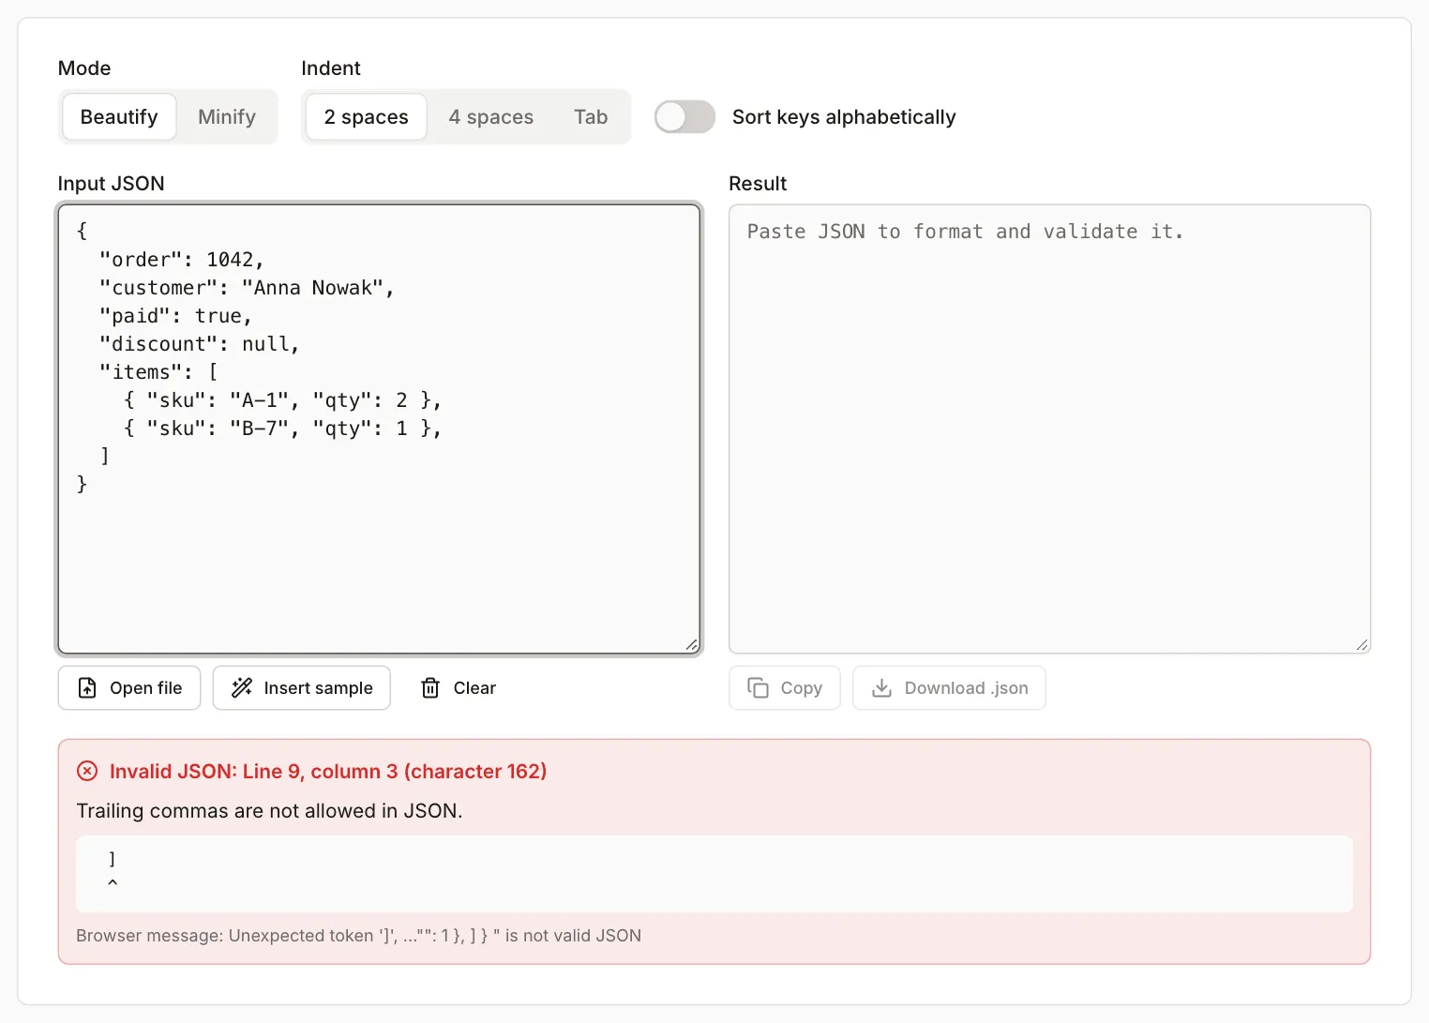Click the "order": 1042 line

tap(182, 260)
